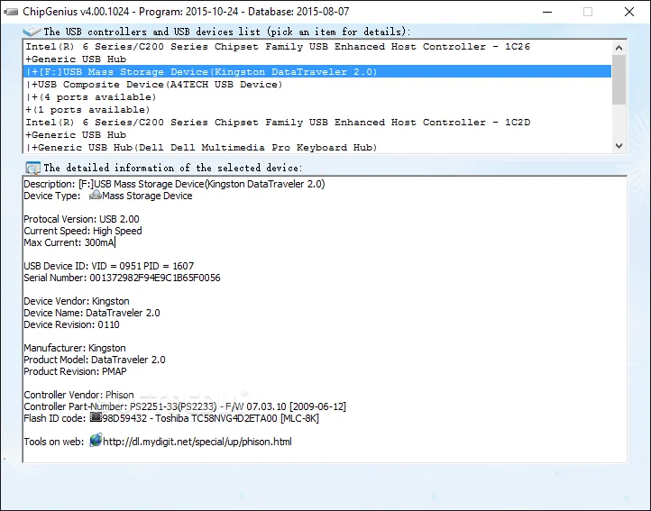Select the Intel Host Controller 1C2D row
651x511 pixels.
(x=317, y=123)
